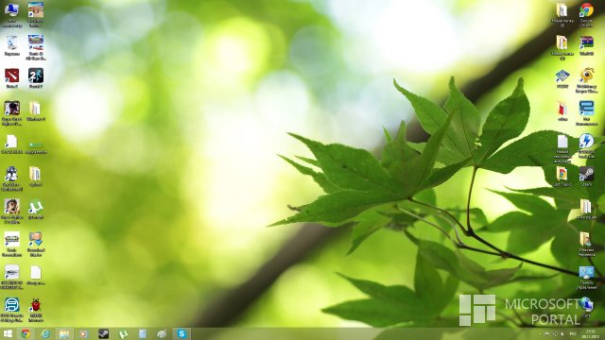
Task: Select the red folder on the right side
Action: pyautogui.click(x=562, y=109)
